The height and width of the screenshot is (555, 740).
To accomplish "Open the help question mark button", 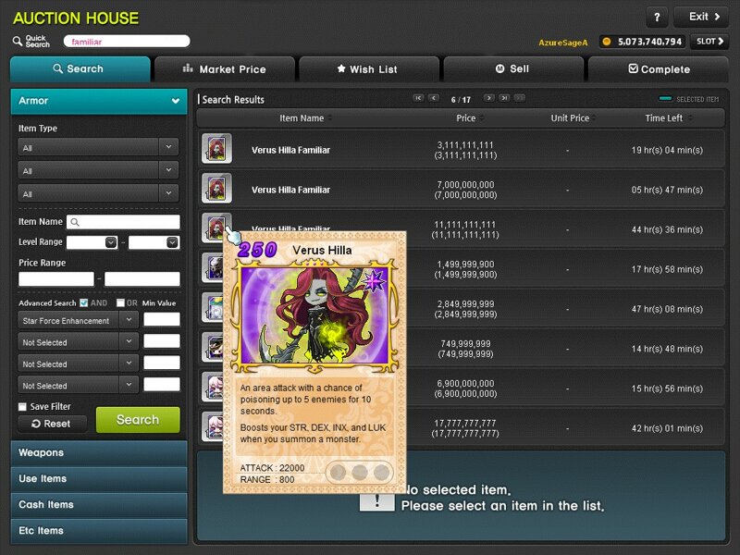I will pyautogui.click(x=657, y=18).
